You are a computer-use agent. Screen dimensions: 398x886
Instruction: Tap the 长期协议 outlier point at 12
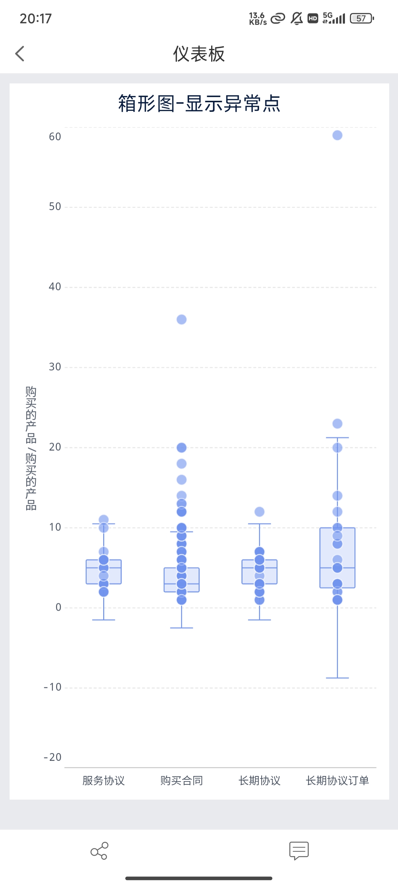tap(259, 512)
